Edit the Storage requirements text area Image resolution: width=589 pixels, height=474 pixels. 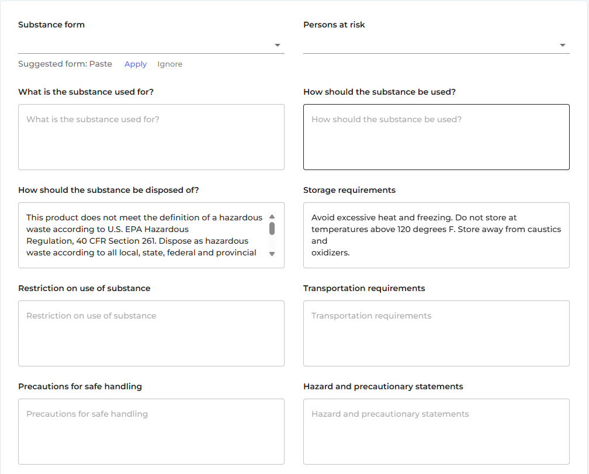coord(436,235)
